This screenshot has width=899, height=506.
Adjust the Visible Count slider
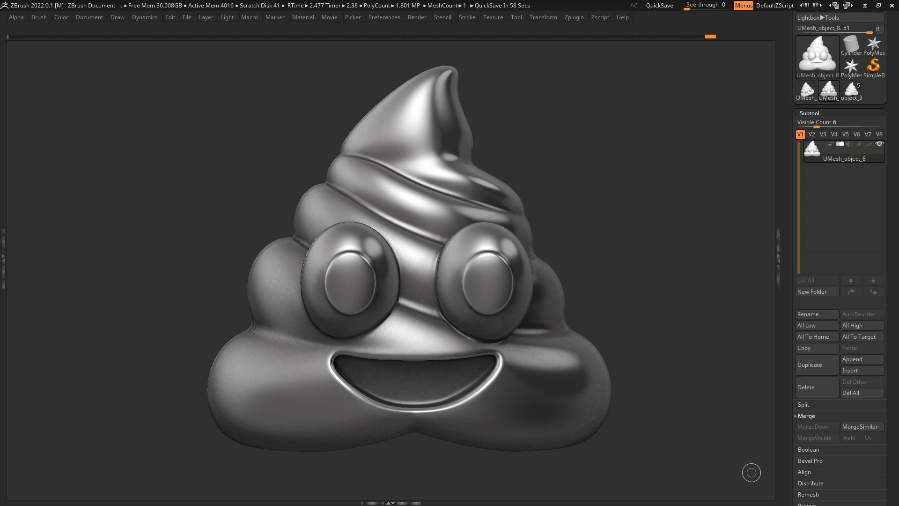(x=840, y=123)
